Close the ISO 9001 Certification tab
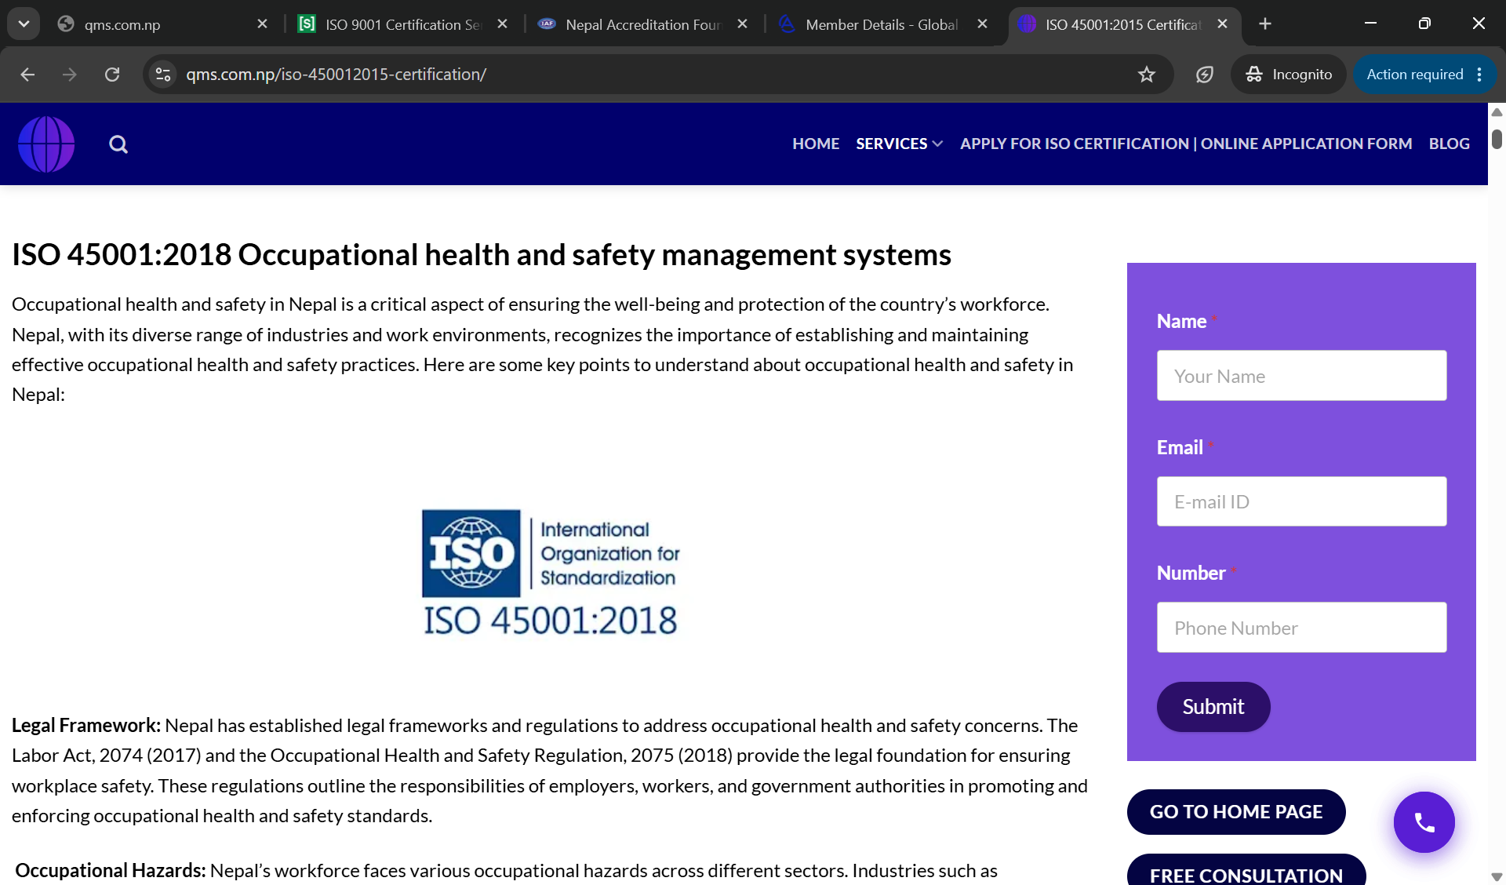 [503, 24]
